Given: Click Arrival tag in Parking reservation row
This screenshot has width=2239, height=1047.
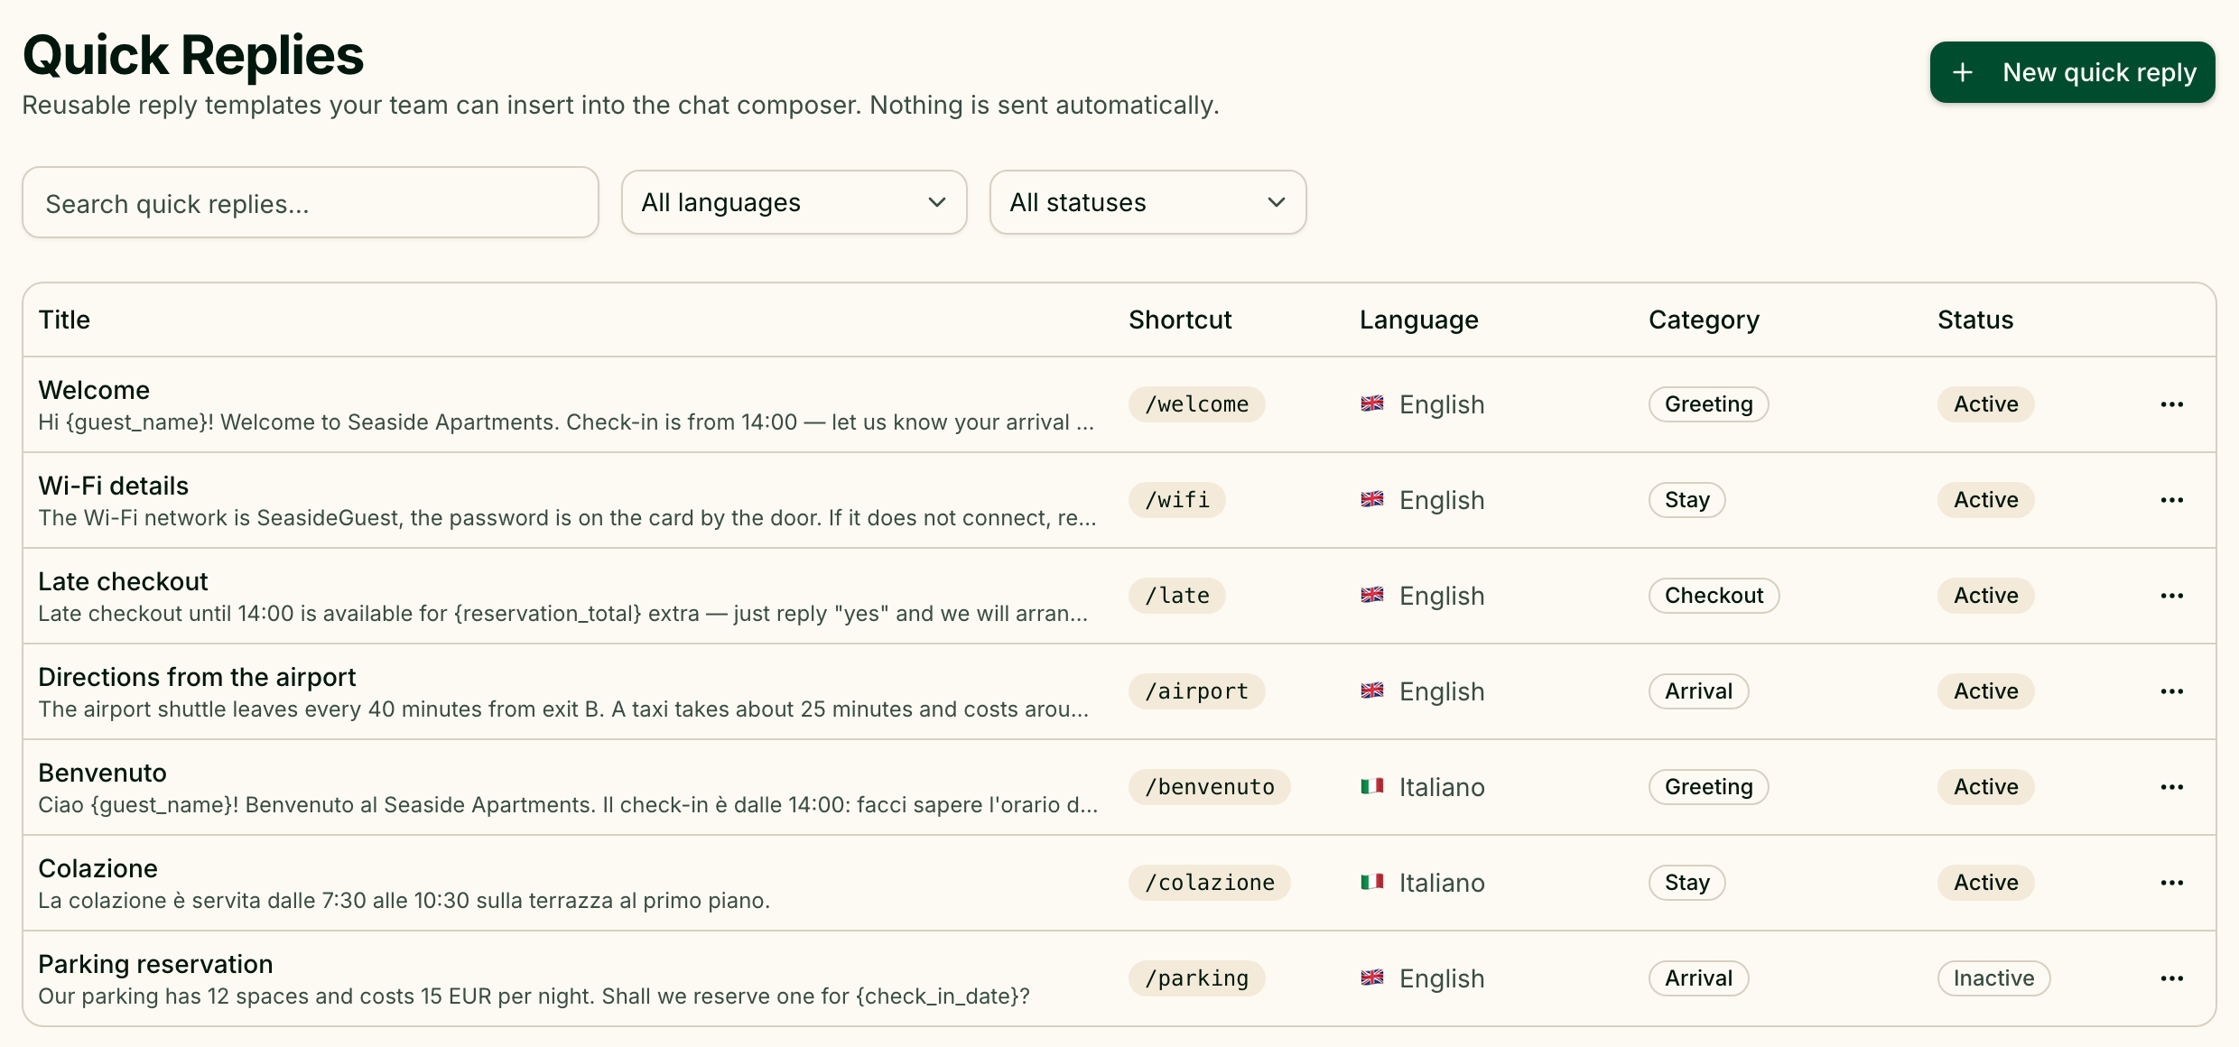Looking at the screenshot, I should 1698,978.
